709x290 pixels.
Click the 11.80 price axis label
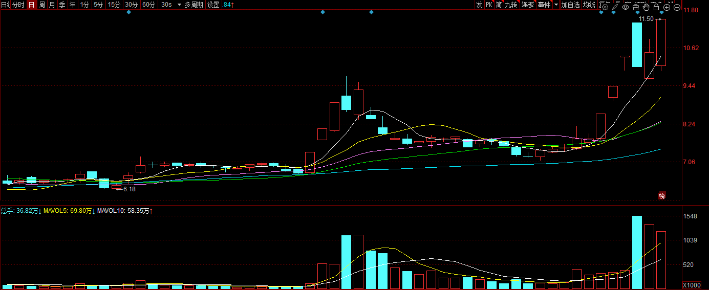(x=692, y=10)
